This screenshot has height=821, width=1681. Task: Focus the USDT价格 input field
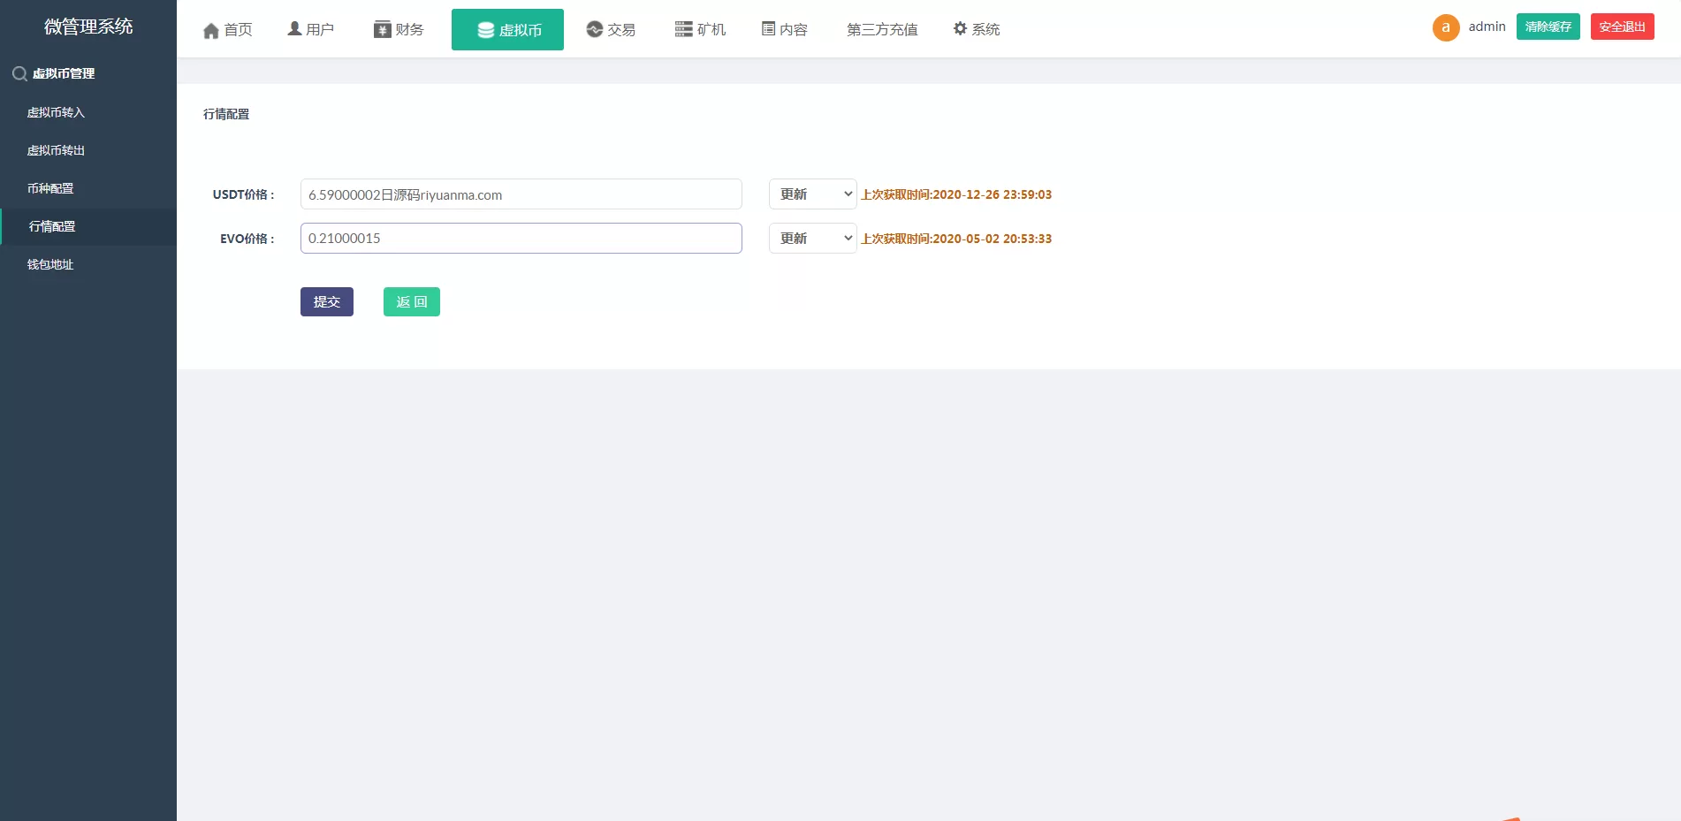pyautogui.click(x=521, y=194)
